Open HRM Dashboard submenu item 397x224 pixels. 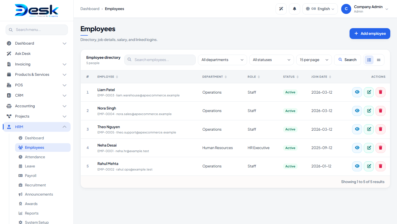pyautogui.click(x=43, y=138)
